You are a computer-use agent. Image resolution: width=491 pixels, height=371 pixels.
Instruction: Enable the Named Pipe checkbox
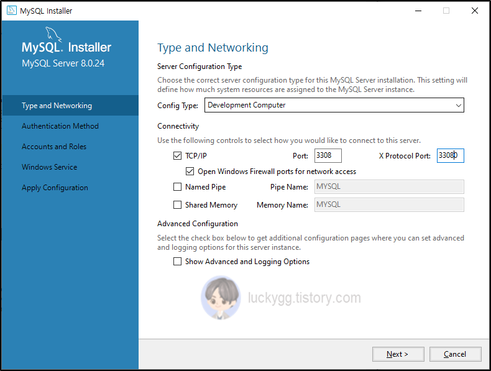pyautogui.click(x=177, y=187)
